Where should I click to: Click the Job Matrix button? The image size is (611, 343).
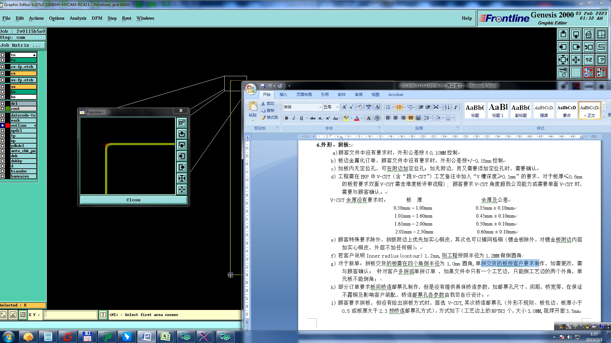click(x=22, y=45)
